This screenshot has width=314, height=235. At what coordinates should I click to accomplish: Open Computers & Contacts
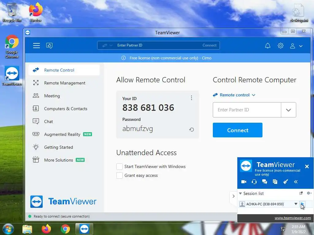click(x=64, y=109)
